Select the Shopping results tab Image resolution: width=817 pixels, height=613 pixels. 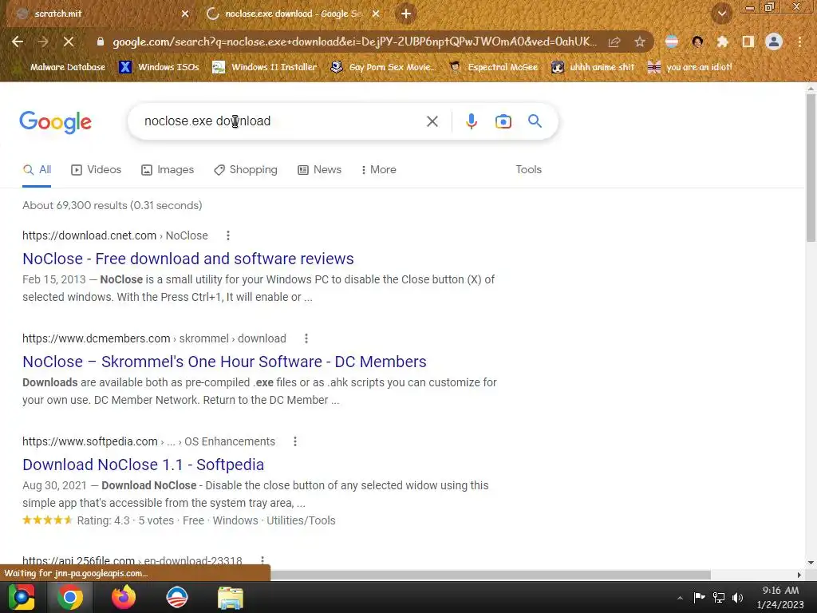tap(246, 170)
